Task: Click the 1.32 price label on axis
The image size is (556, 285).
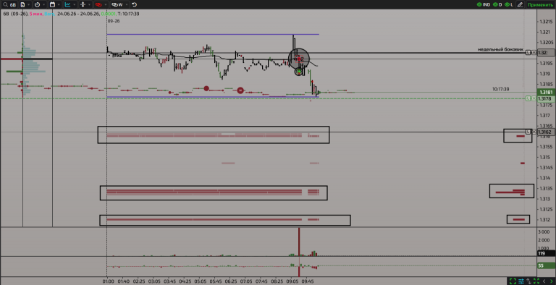Action: [x=547, y=53]
